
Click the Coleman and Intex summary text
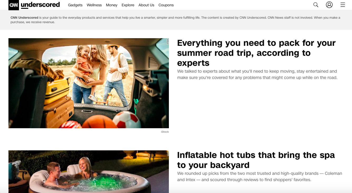tap(260, 177)
